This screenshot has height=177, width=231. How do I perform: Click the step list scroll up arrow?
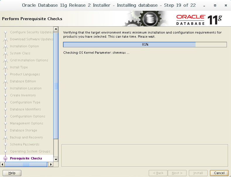pos(56,29)
